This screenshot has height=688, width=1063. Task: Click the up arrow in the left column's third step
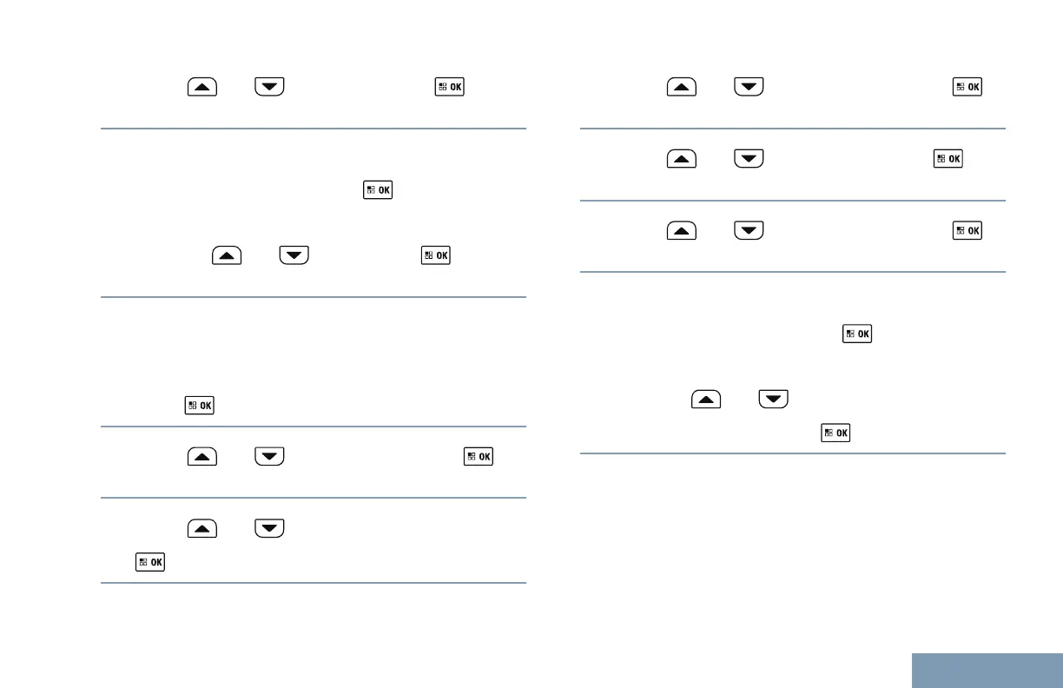226,256
